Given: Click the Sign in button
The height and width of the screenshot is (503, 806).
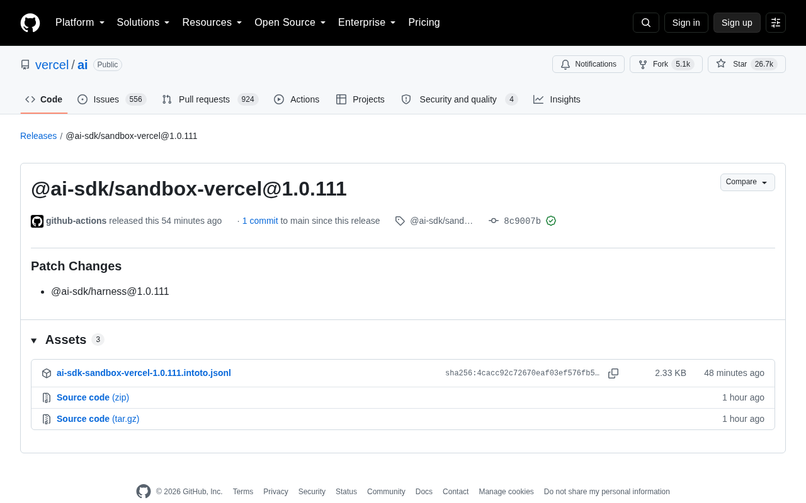Looking at the screenshot, I should pos(686,23).
